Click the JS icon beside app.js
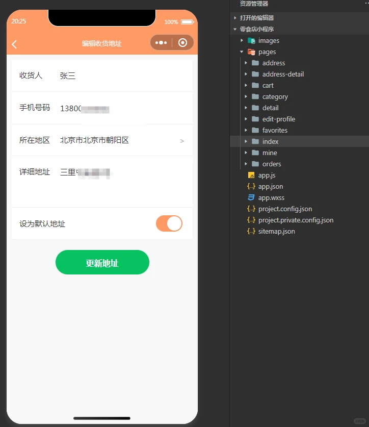This screenshot has height=427, width=369. click(x=251, y=175)
